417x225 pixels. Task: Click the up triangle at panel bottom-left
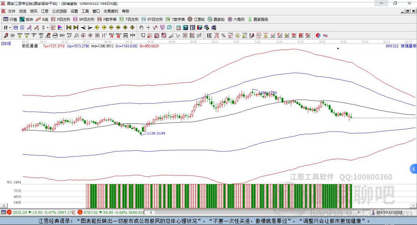tap(4, 206)
